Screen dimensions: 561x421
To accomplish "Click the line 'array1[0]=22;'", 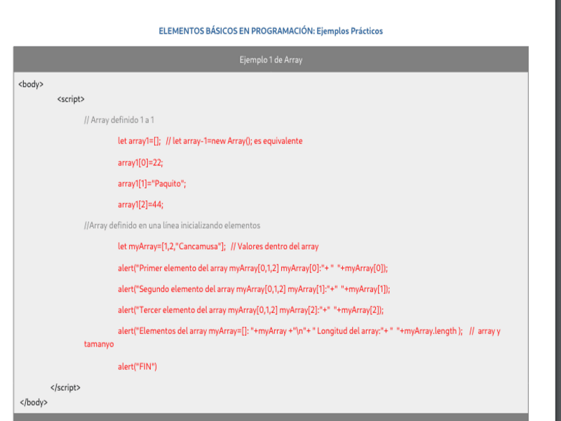I will point(140,163).
